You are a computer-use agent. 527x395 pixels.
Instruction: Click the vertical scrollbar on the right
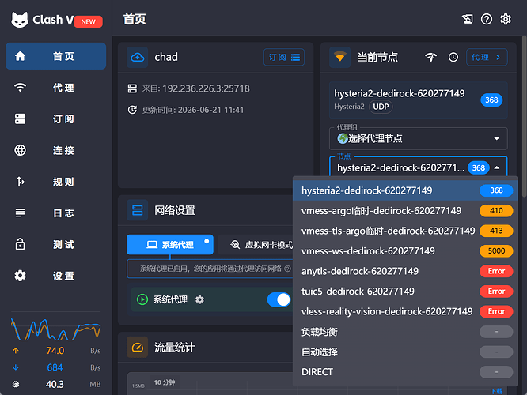coord(525,116)
